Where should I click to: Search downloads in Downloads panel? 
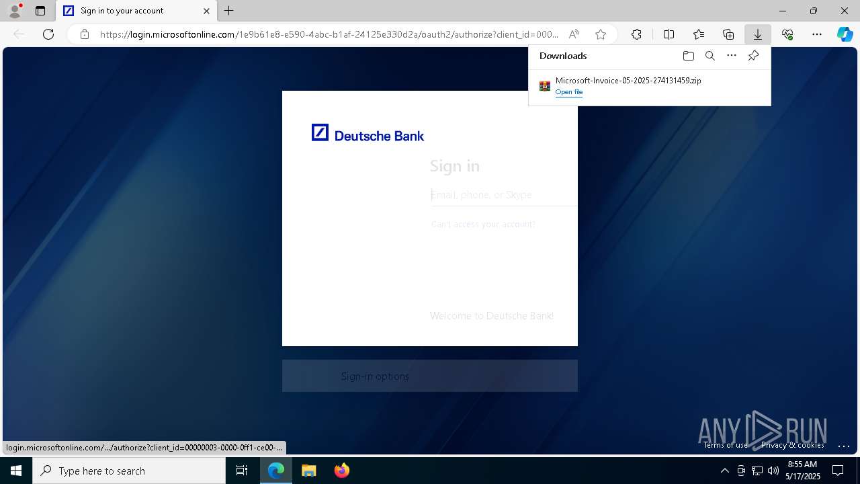[709, 56]
